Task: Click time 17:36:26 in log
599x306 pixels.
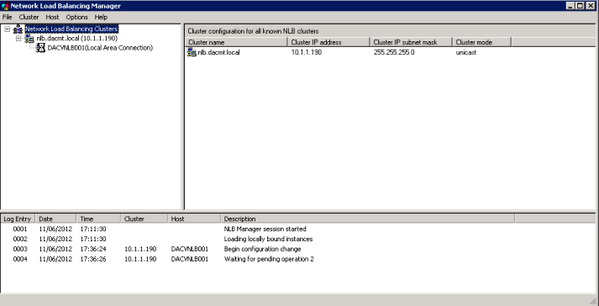Action: (93, 259)
